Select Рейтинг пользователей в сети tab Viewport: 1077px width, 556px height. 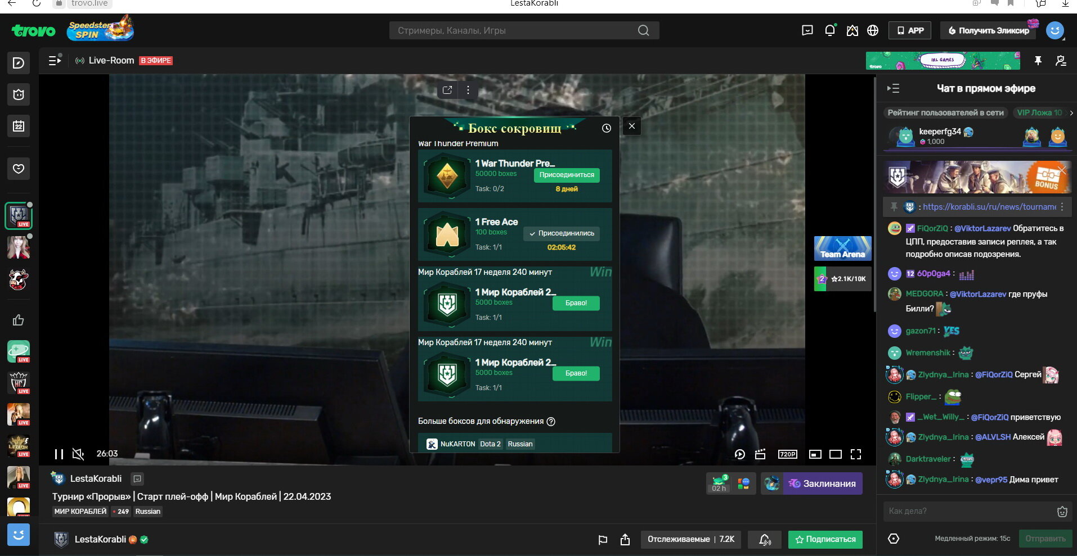(945, 112)
